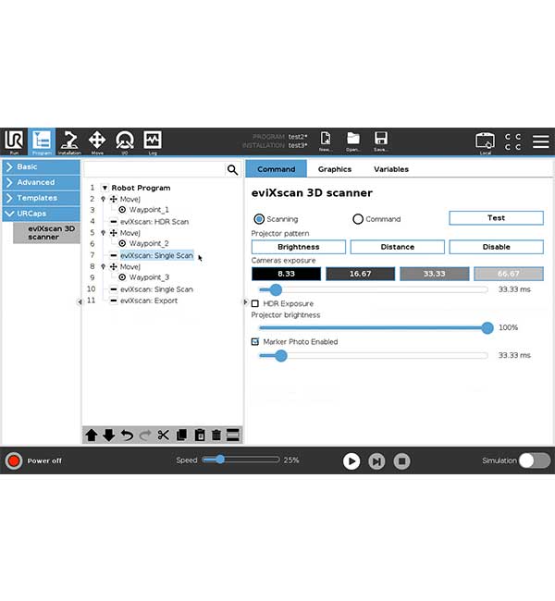Open the I/O screen icon
The height and width of the screenshot is (601, 555).
[x=125, y=141]
